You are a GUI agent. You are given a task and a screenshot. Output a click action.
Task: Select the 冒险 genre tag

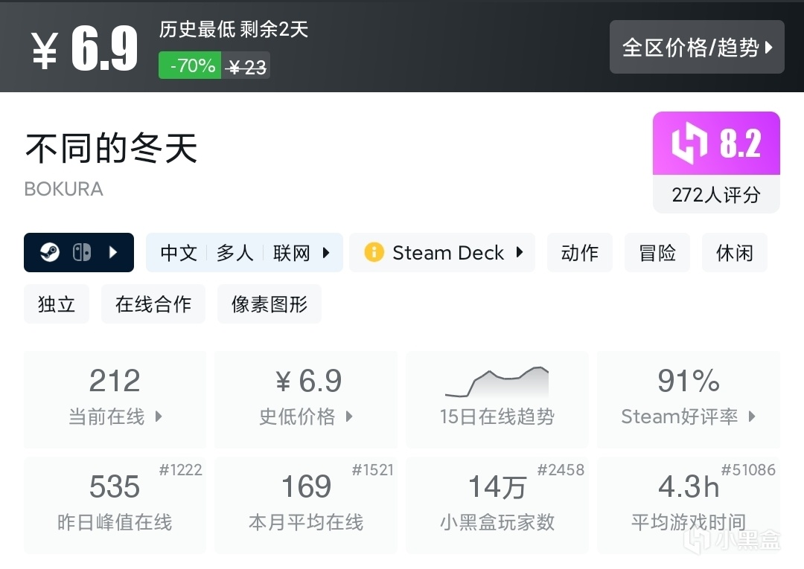point(657,253)
